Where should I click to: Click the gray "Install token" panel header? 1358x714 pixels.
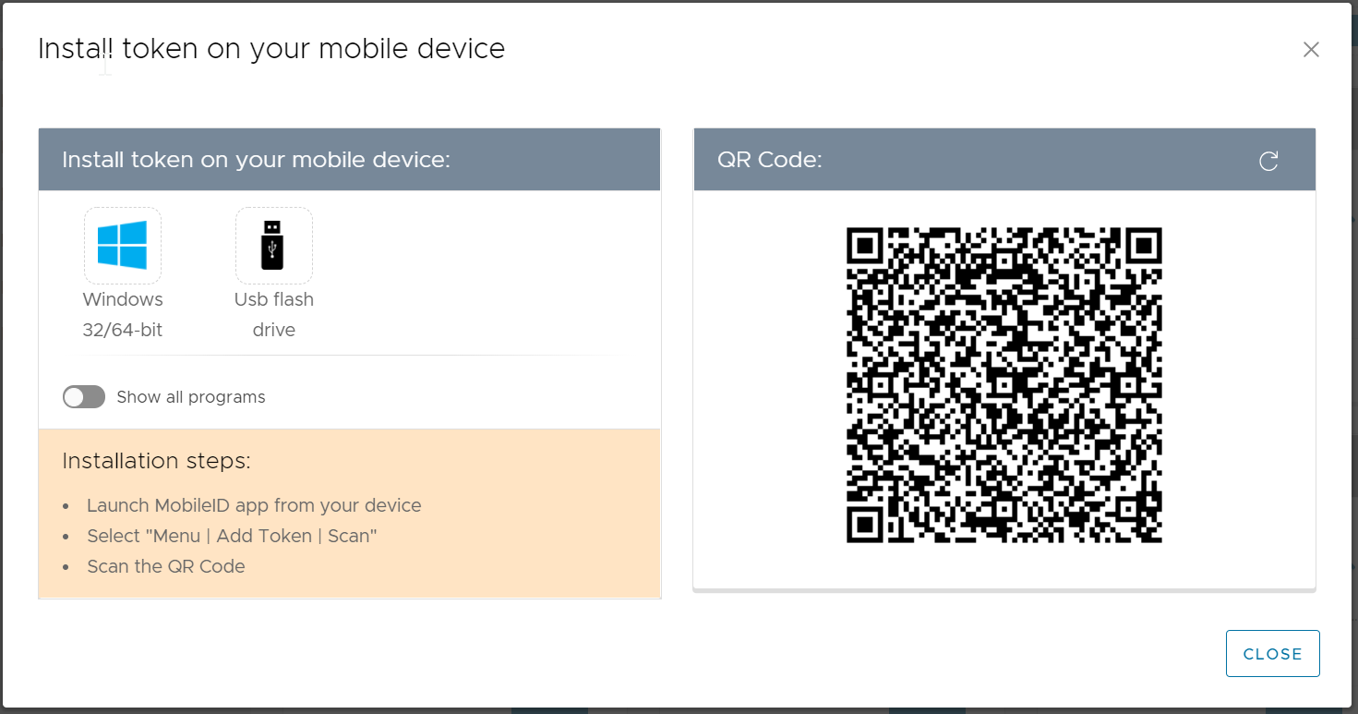[x=256, y=160]
